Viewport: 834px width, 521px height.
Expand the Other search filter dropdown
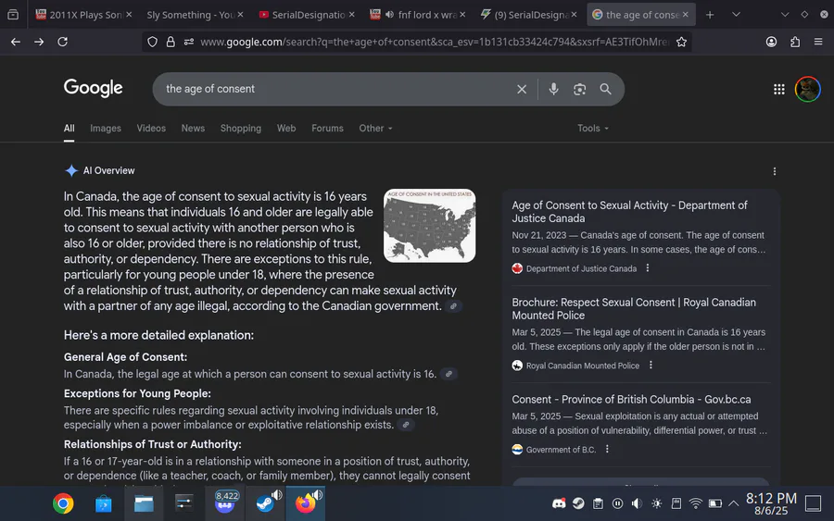coord(375,129)
